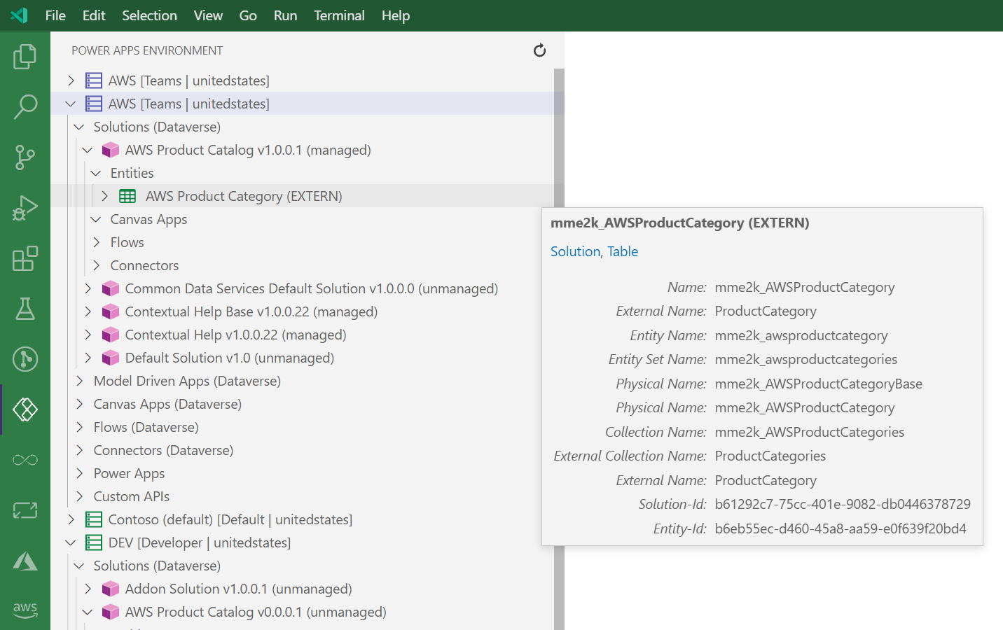Click the Solution link in tooltip
The image size is (1003, 630).
coord(575,251)
